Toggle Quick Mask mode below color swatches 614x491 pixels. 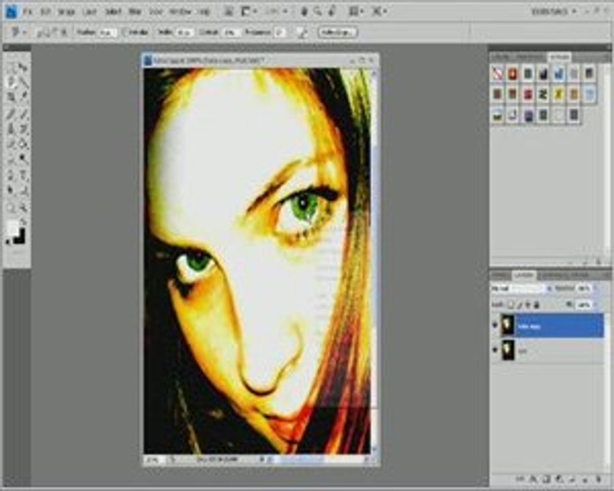17,252
